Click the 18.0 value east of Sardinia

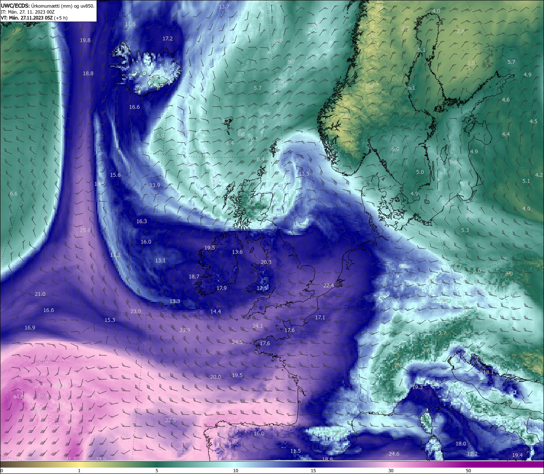pyautogui.click(x=461, y=444)
